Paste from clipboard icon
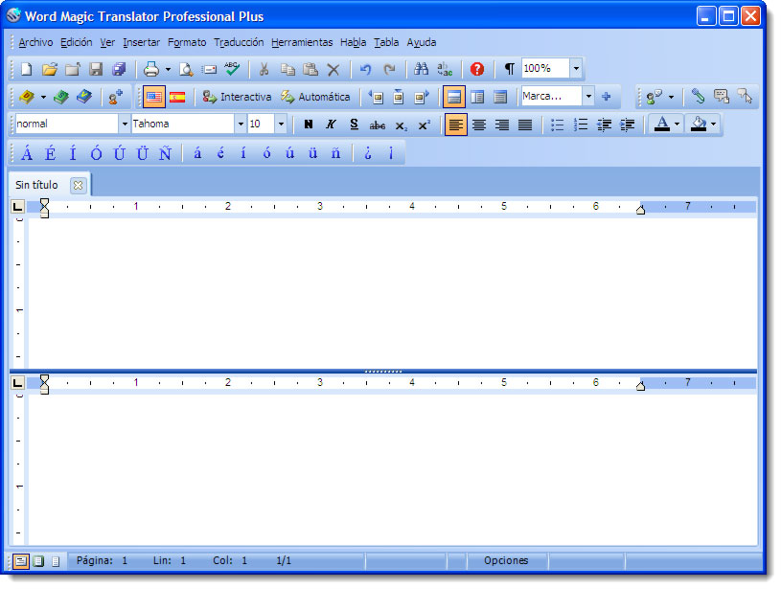The height and width of the screenshot is (589, 781). 310,69
